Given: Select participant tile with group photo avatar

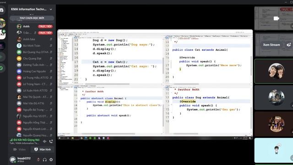Looking at the screenshot, I should pos(274,124).
